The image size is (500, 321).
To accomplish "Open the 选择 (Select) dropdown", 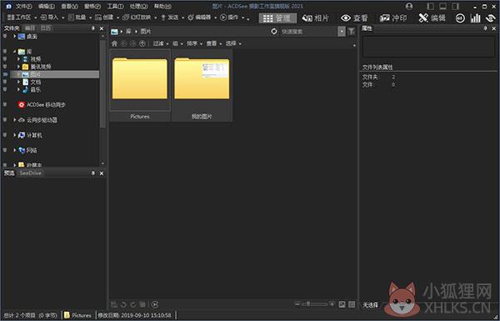I will click(x=233, y=43).
